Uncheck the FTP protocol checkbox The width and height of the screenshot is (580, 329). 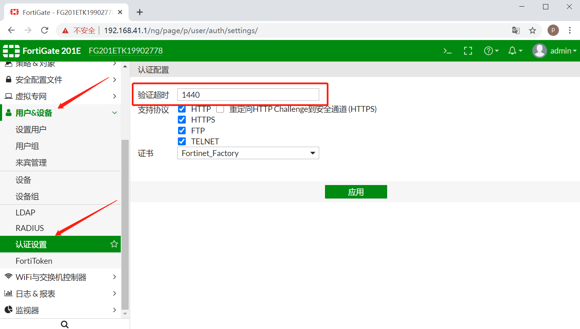182,131
